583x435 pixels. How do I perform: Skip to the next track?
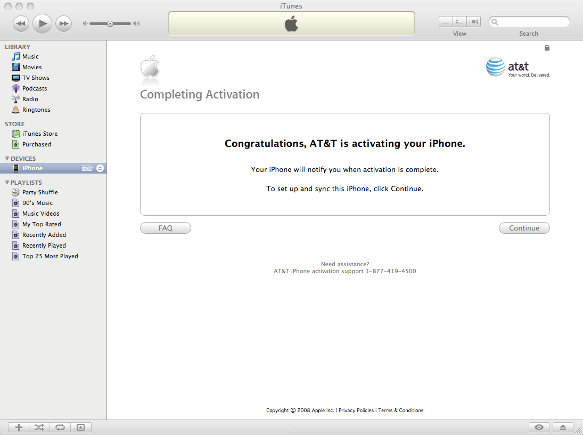[x=63, y=23]
